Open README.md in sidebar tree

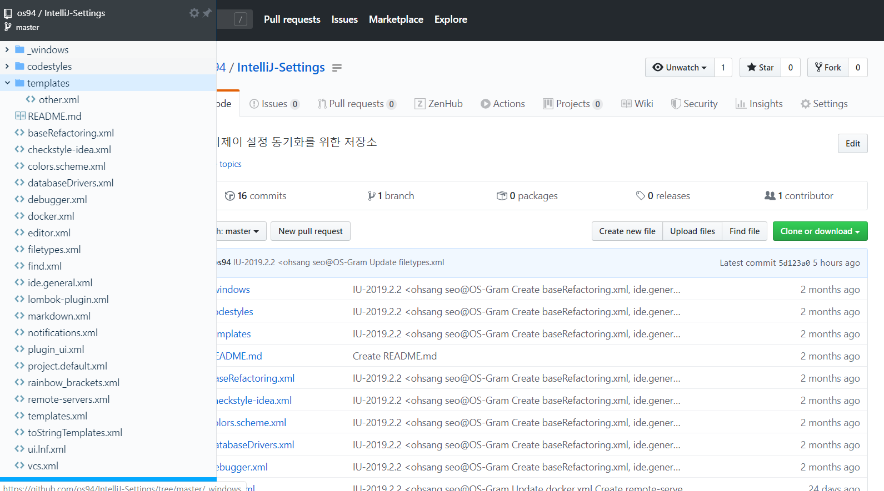tap(54, 116)
